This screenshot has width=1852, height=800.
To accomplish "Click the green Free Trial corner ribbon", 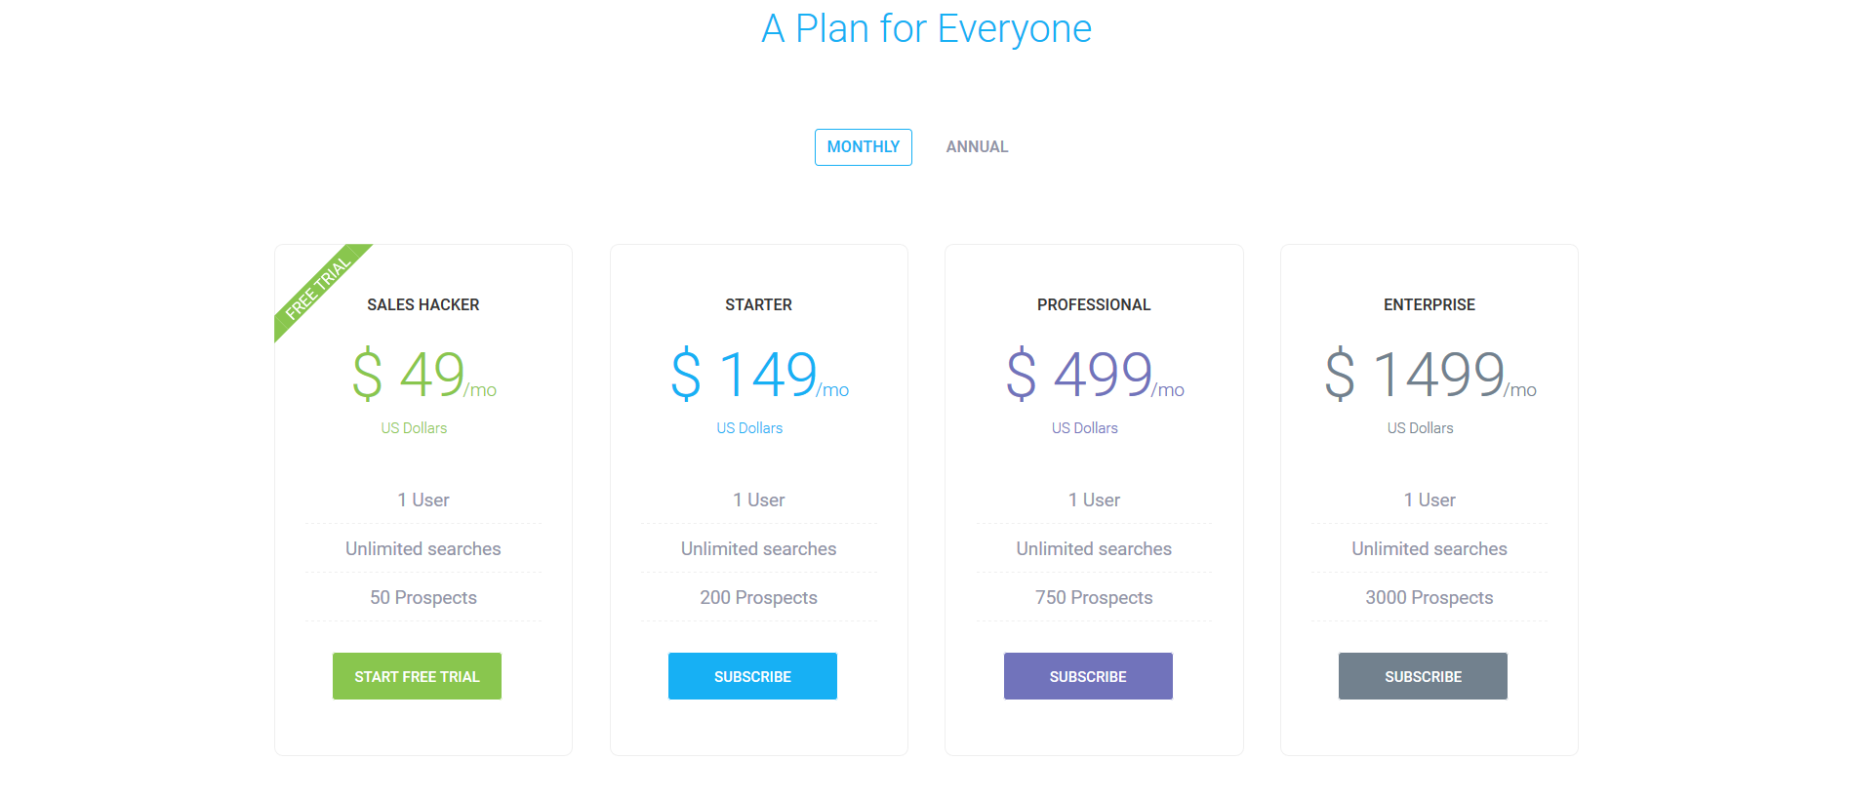I will point(318,288).
